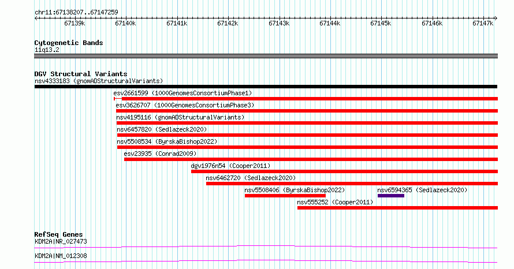
Task: Click the 67142k ruler tick label
Action: pyautogui.click(x=228, y=24)
